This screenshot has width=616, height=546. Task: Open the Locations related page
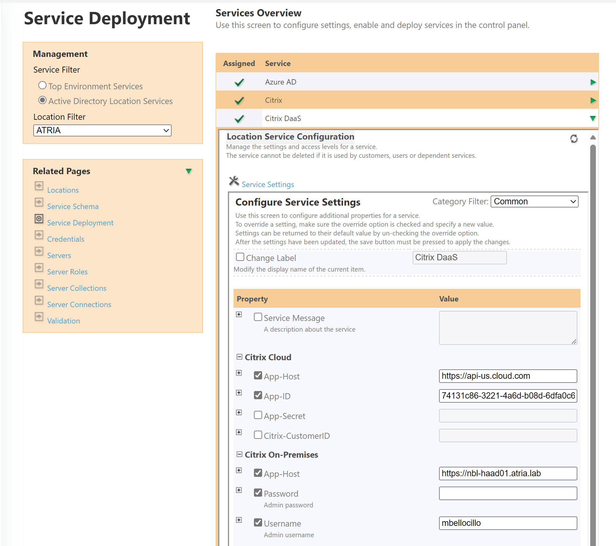coord(63,190)
